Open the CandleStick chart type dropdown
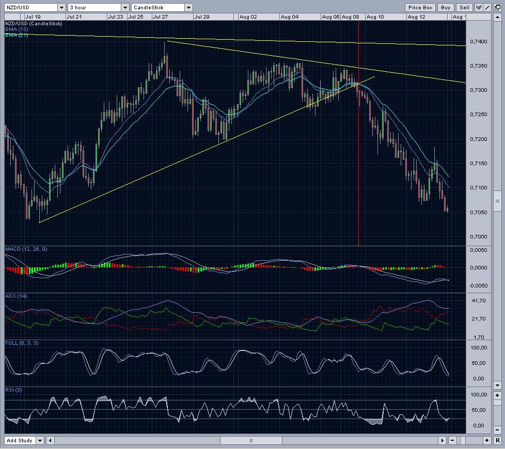 coord(188,7)
